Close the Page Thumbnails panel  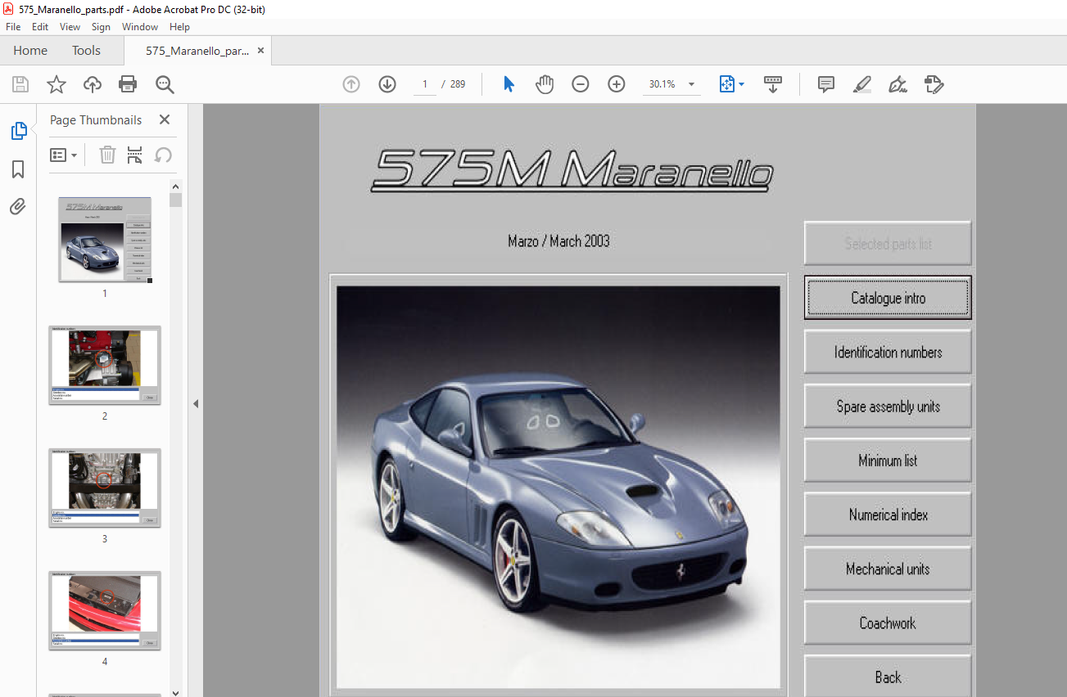pyautogui.click(x=165, y=119)
